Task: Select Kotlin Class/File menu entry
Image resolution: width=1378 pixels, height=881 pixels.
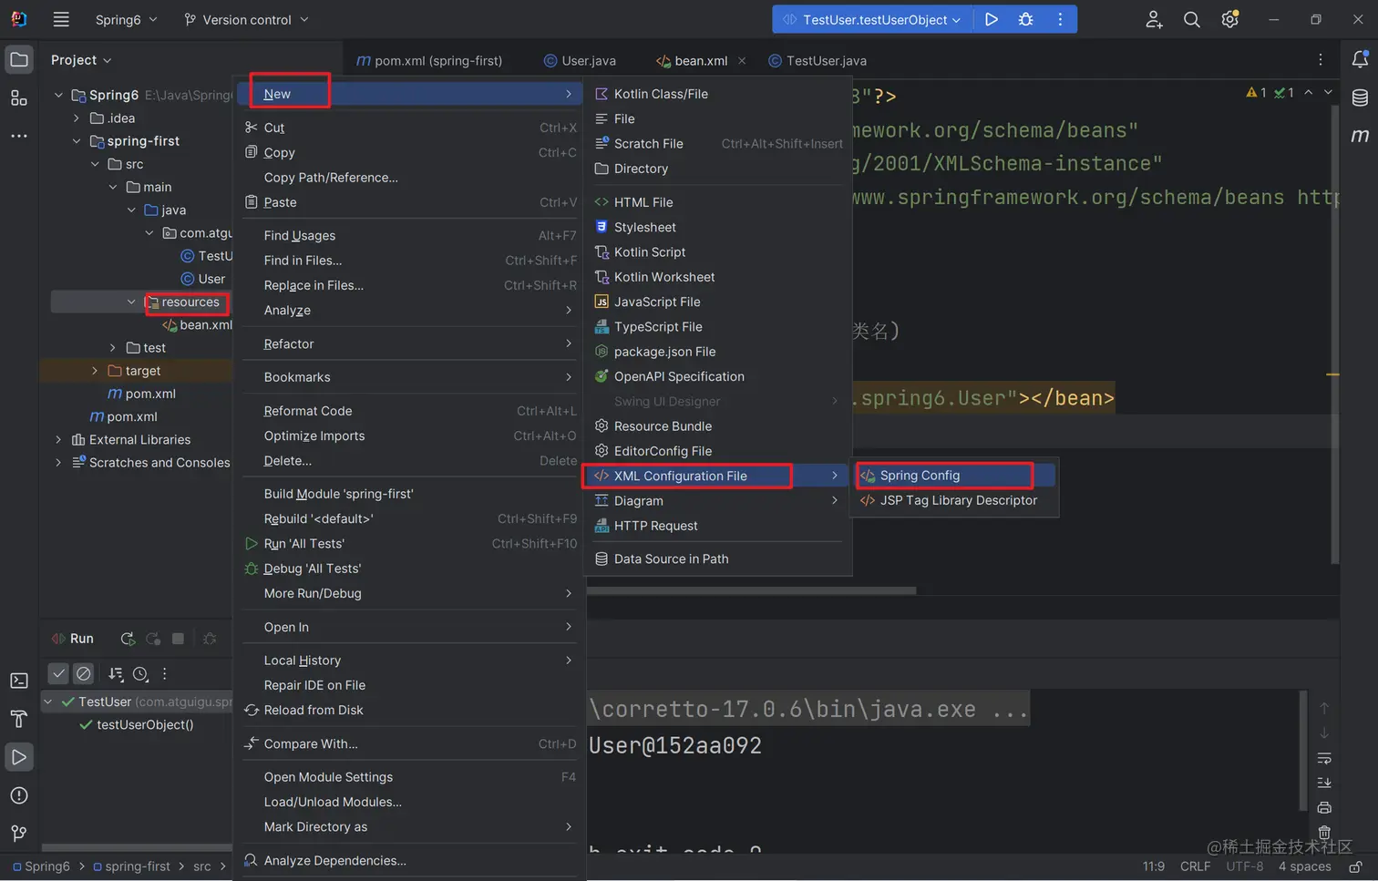Action: 716,94
